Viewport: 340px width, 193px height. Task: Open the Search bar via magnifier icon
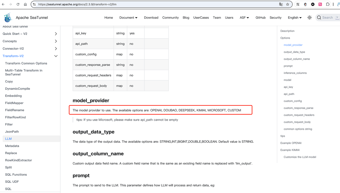319,17
